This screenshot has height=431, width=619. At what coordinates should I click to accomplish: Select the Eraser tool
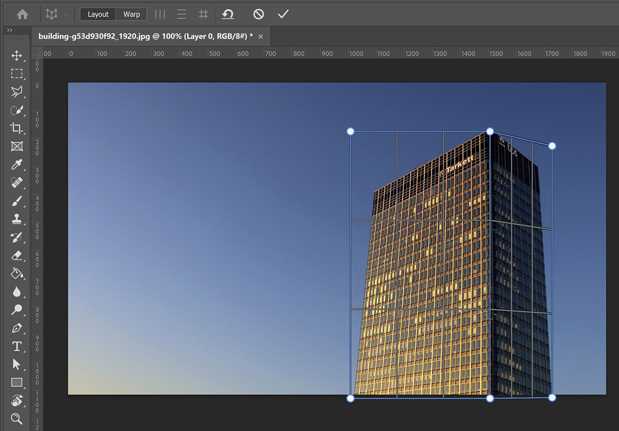(x=17, y=255)
